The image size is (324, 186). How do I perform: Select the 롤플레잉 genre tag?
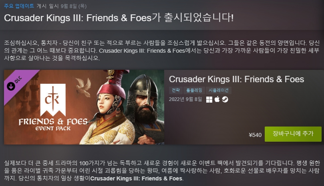tap(194, 90)
